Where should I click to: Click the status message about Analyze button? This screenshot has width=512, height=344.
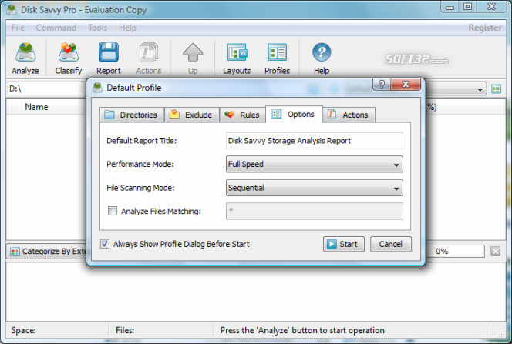coord(302,330)
